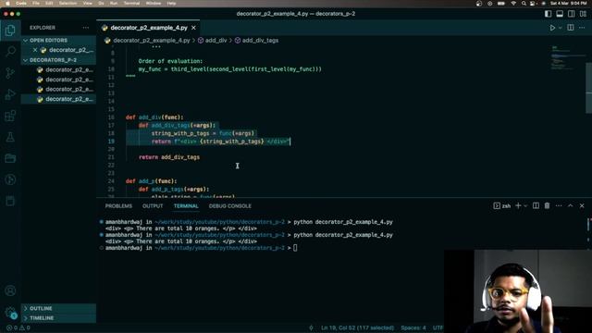This screenshot has height=333, width=592.
Task: Toggle Secondary Side Bar visibility
Action: 572,14
